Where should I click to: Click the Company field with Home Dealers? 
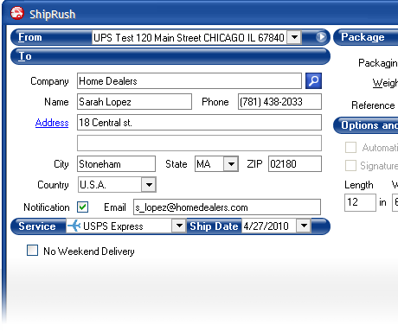coord(189,81)
